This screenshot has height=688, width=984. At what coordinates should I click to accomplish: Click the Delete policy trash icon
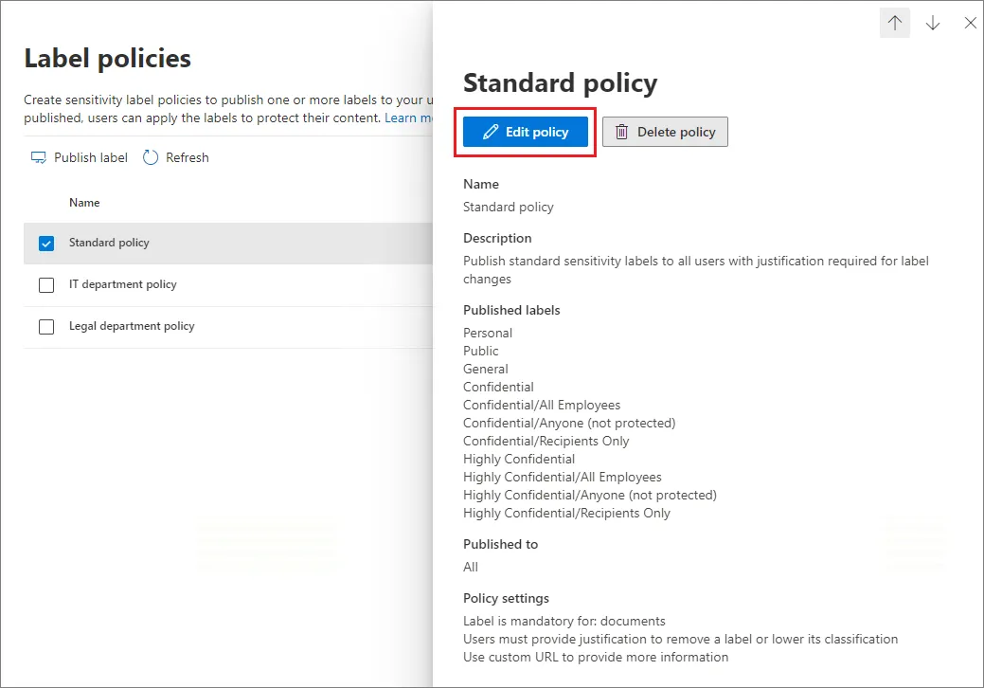pos(621,133)
